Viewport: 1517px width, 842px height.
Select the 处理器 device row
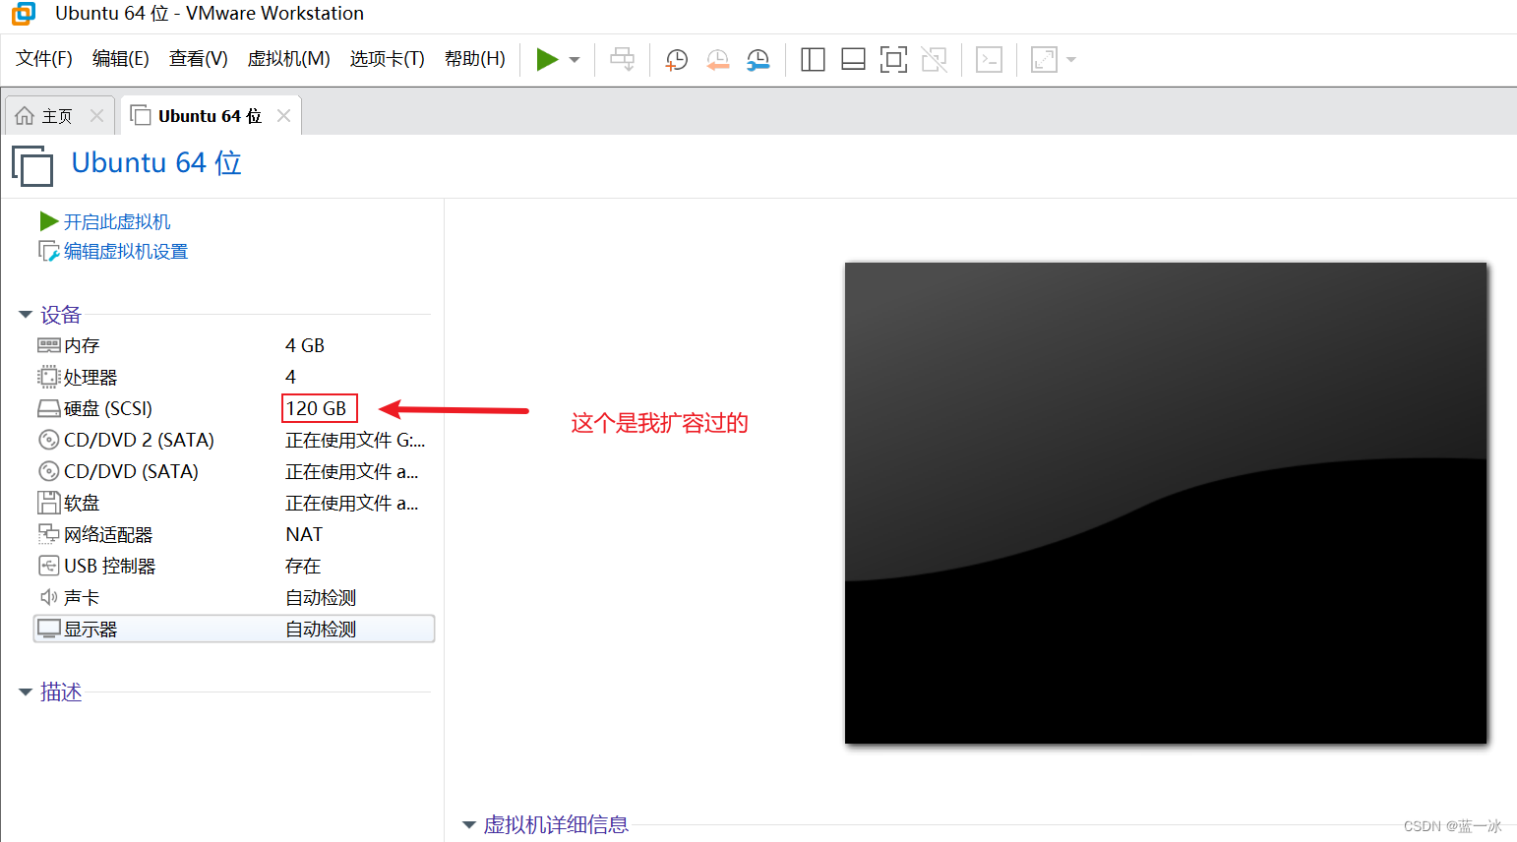[234, 377]
